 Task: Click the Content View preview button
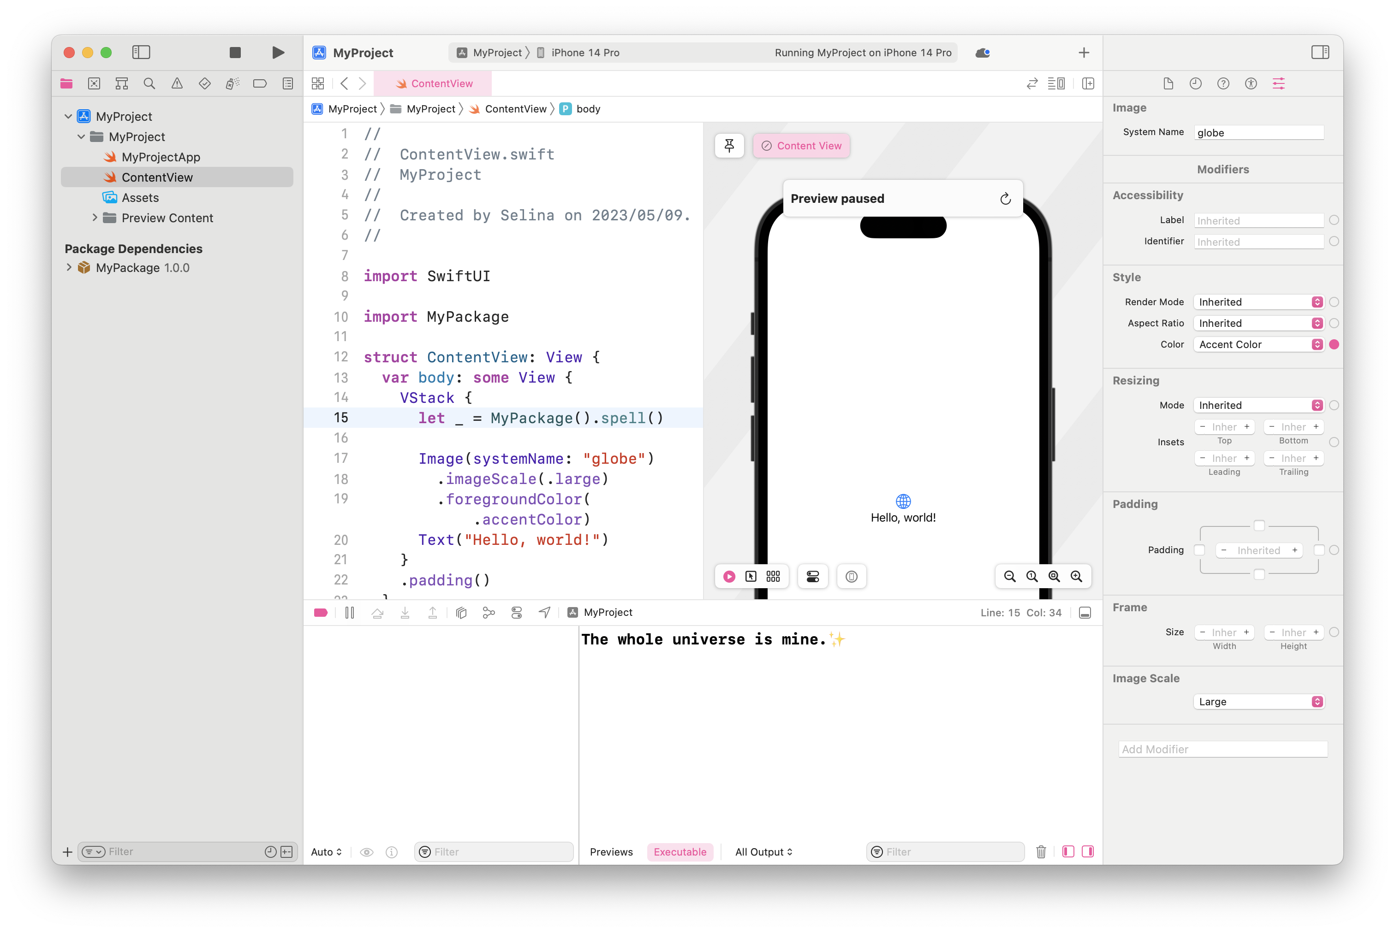pyautogui.click(x=801, y=146)
